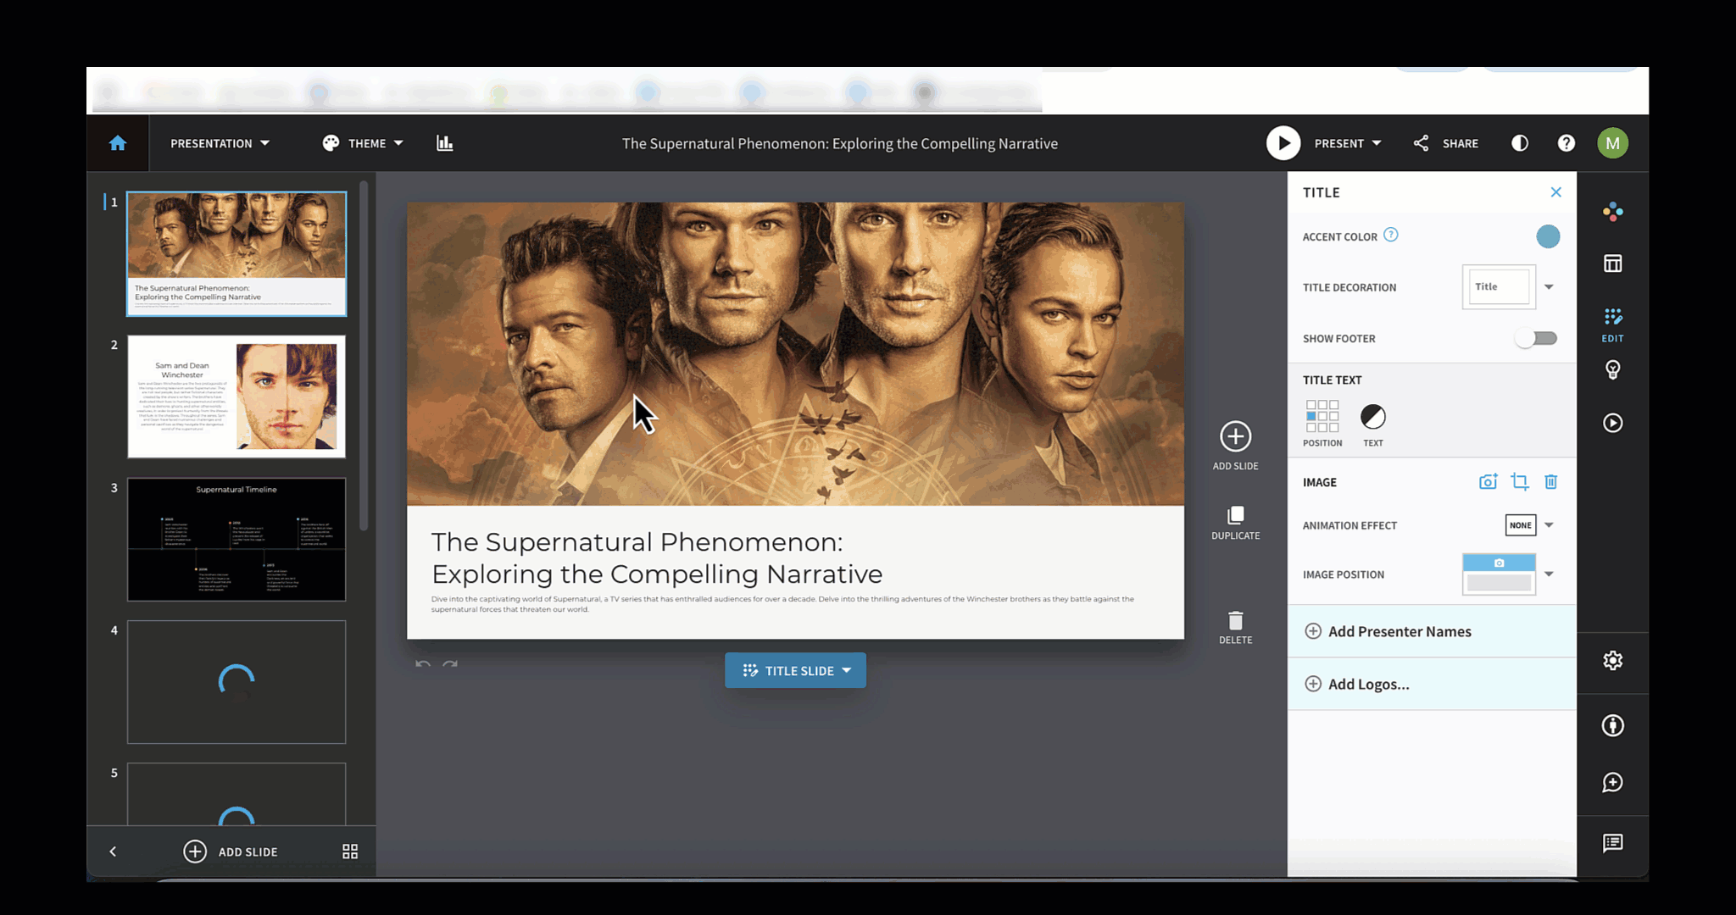
Task: Open Theme menu
Action: [363, 143]
